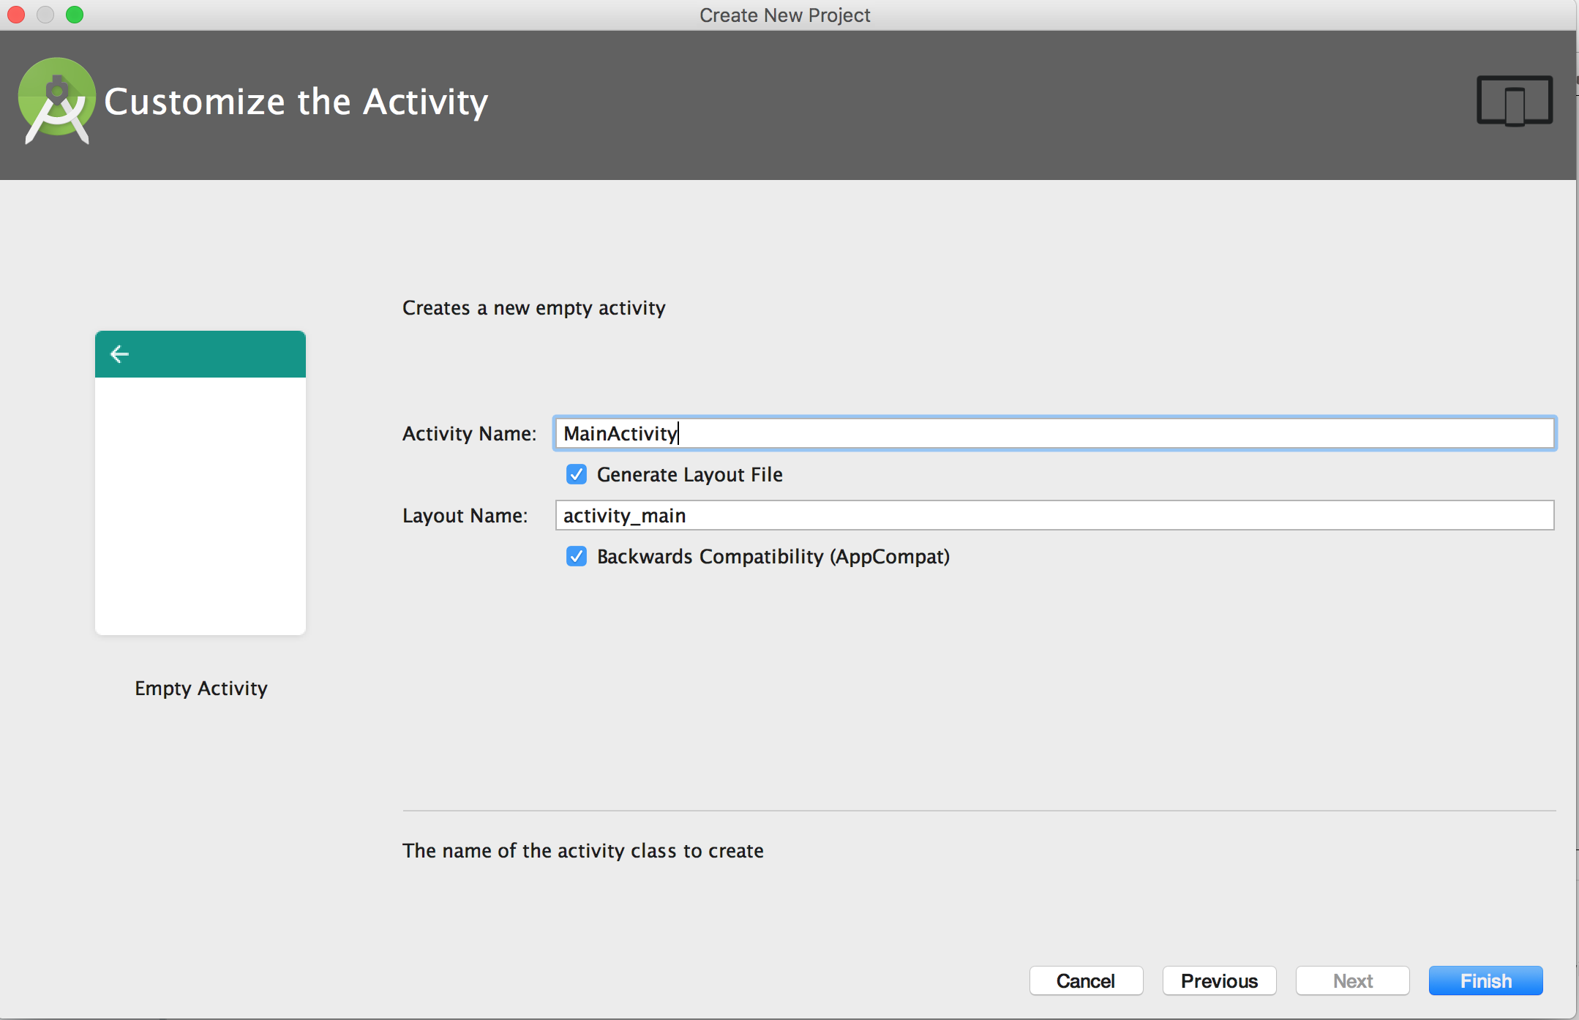1579x1020 pixels.
Task: Click the disabled Next button
Action: [1352, 980]
